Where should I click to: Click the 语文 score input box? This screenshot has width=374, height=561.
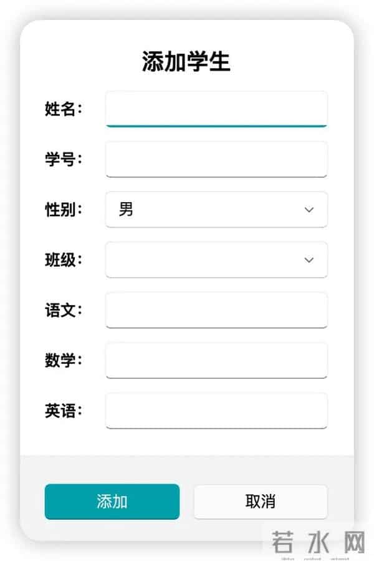click(216, 310)
